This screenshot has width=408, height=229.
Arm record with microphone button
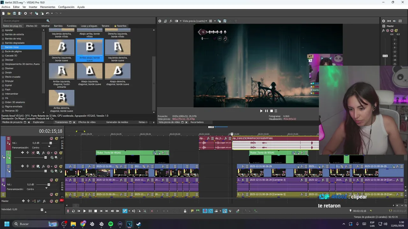pos(68,211)
